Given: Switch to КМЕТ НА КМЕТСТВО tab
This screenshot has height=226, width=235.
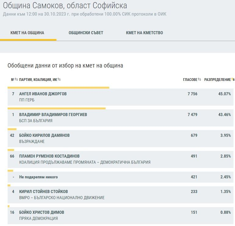Looking at the screenshot, I should [144, 33].
